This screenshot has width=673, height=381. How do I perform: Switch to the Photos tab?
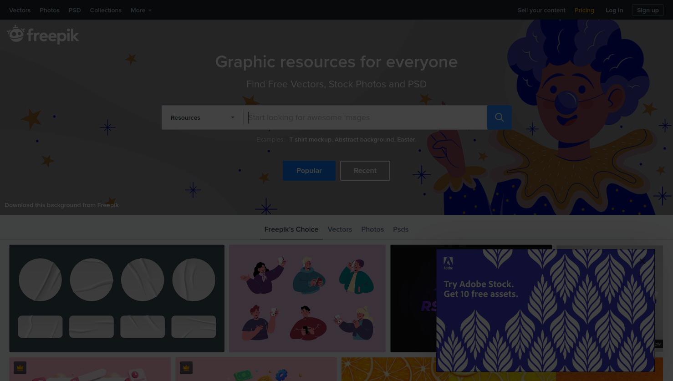point(372,229)
